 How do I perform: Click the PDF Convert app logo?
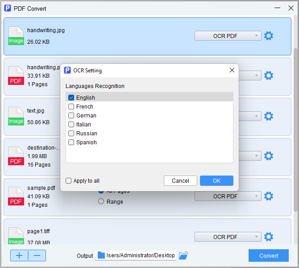(x=8, y=8)
